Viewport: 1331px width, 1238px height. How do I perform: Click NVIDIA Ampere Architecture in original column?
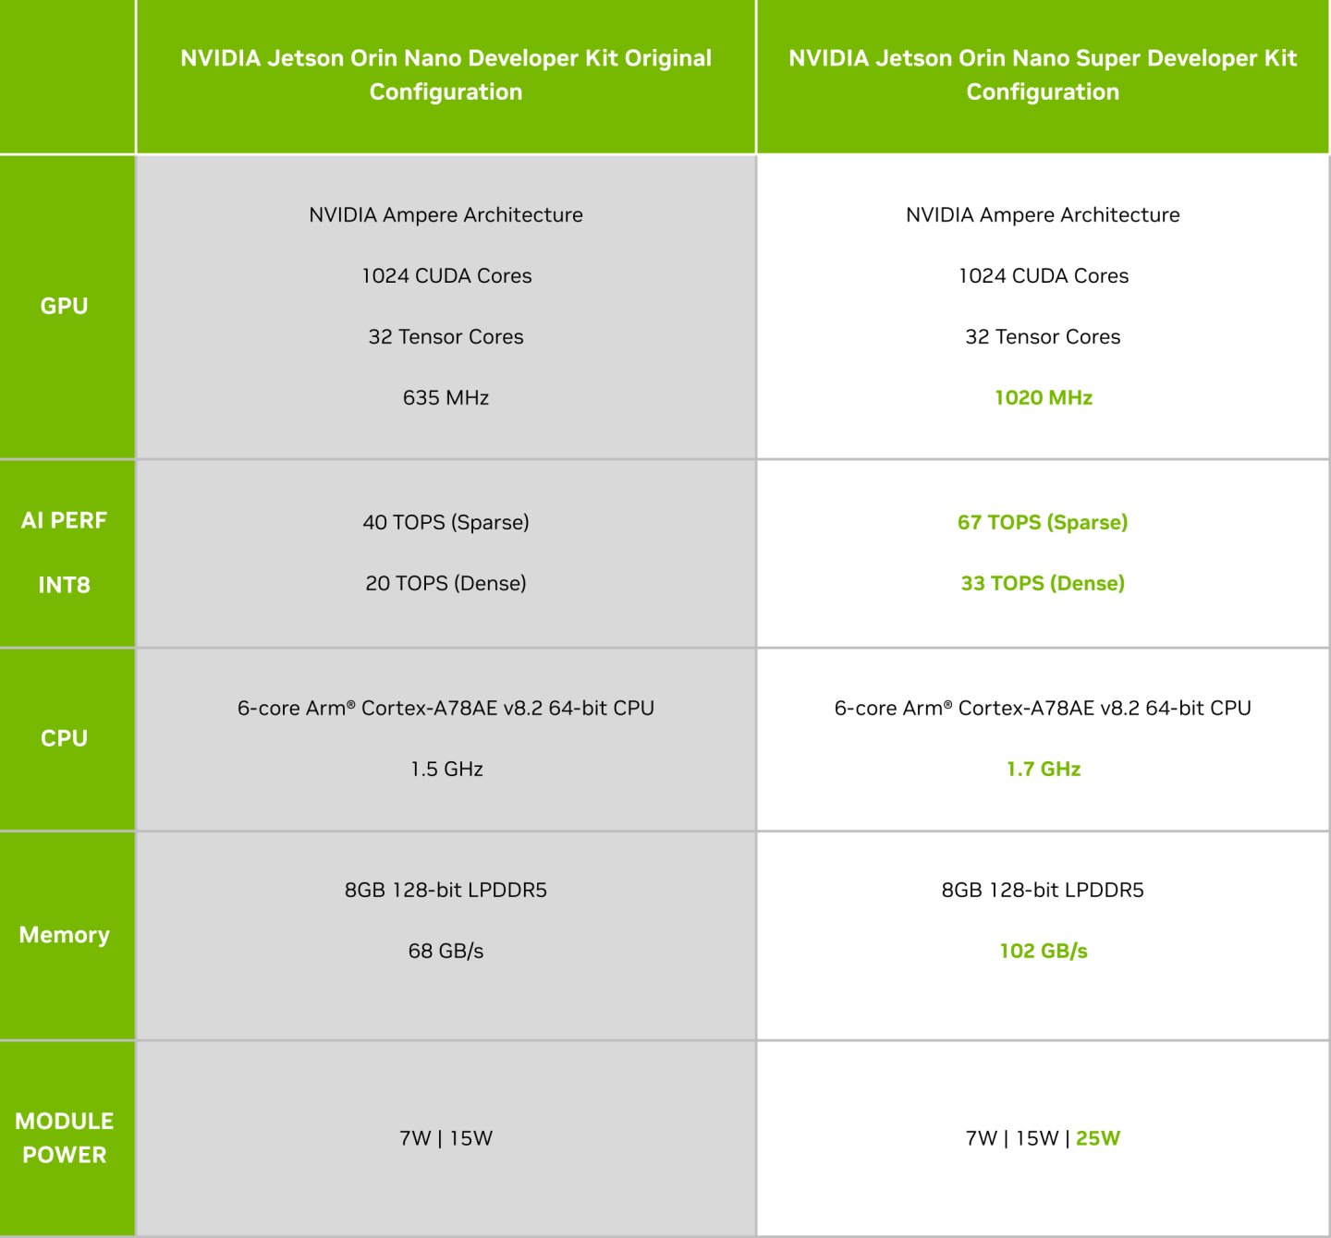pos(446,215)
